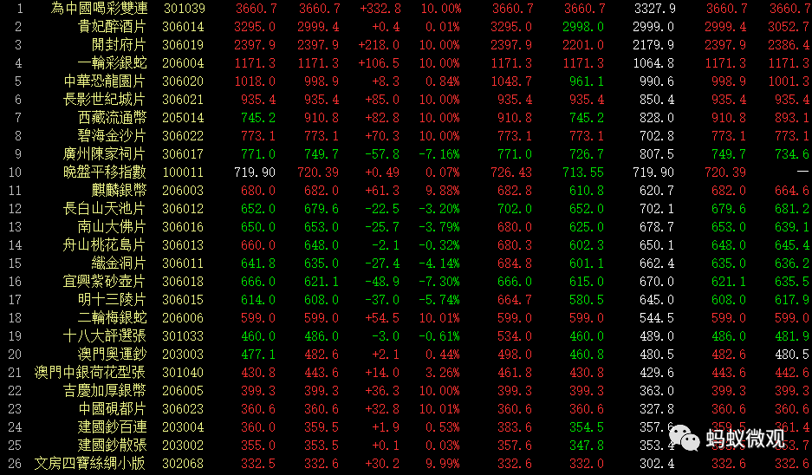Select the 3327.9 previous close value

tap(654, 9)
